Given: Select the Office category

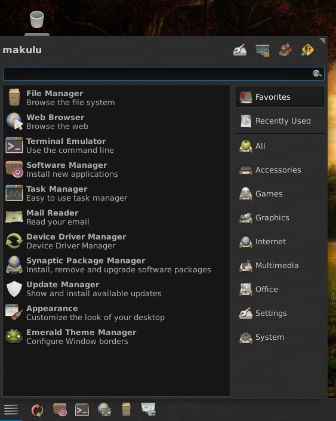Looking at the screenshot, I should (280, 290).
